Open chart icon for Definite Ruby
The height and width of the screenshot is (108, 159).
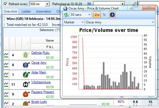pos(6,55)
